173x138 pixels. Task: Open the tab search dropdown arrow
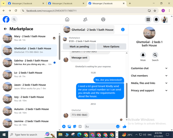click(x=3, y=3)
